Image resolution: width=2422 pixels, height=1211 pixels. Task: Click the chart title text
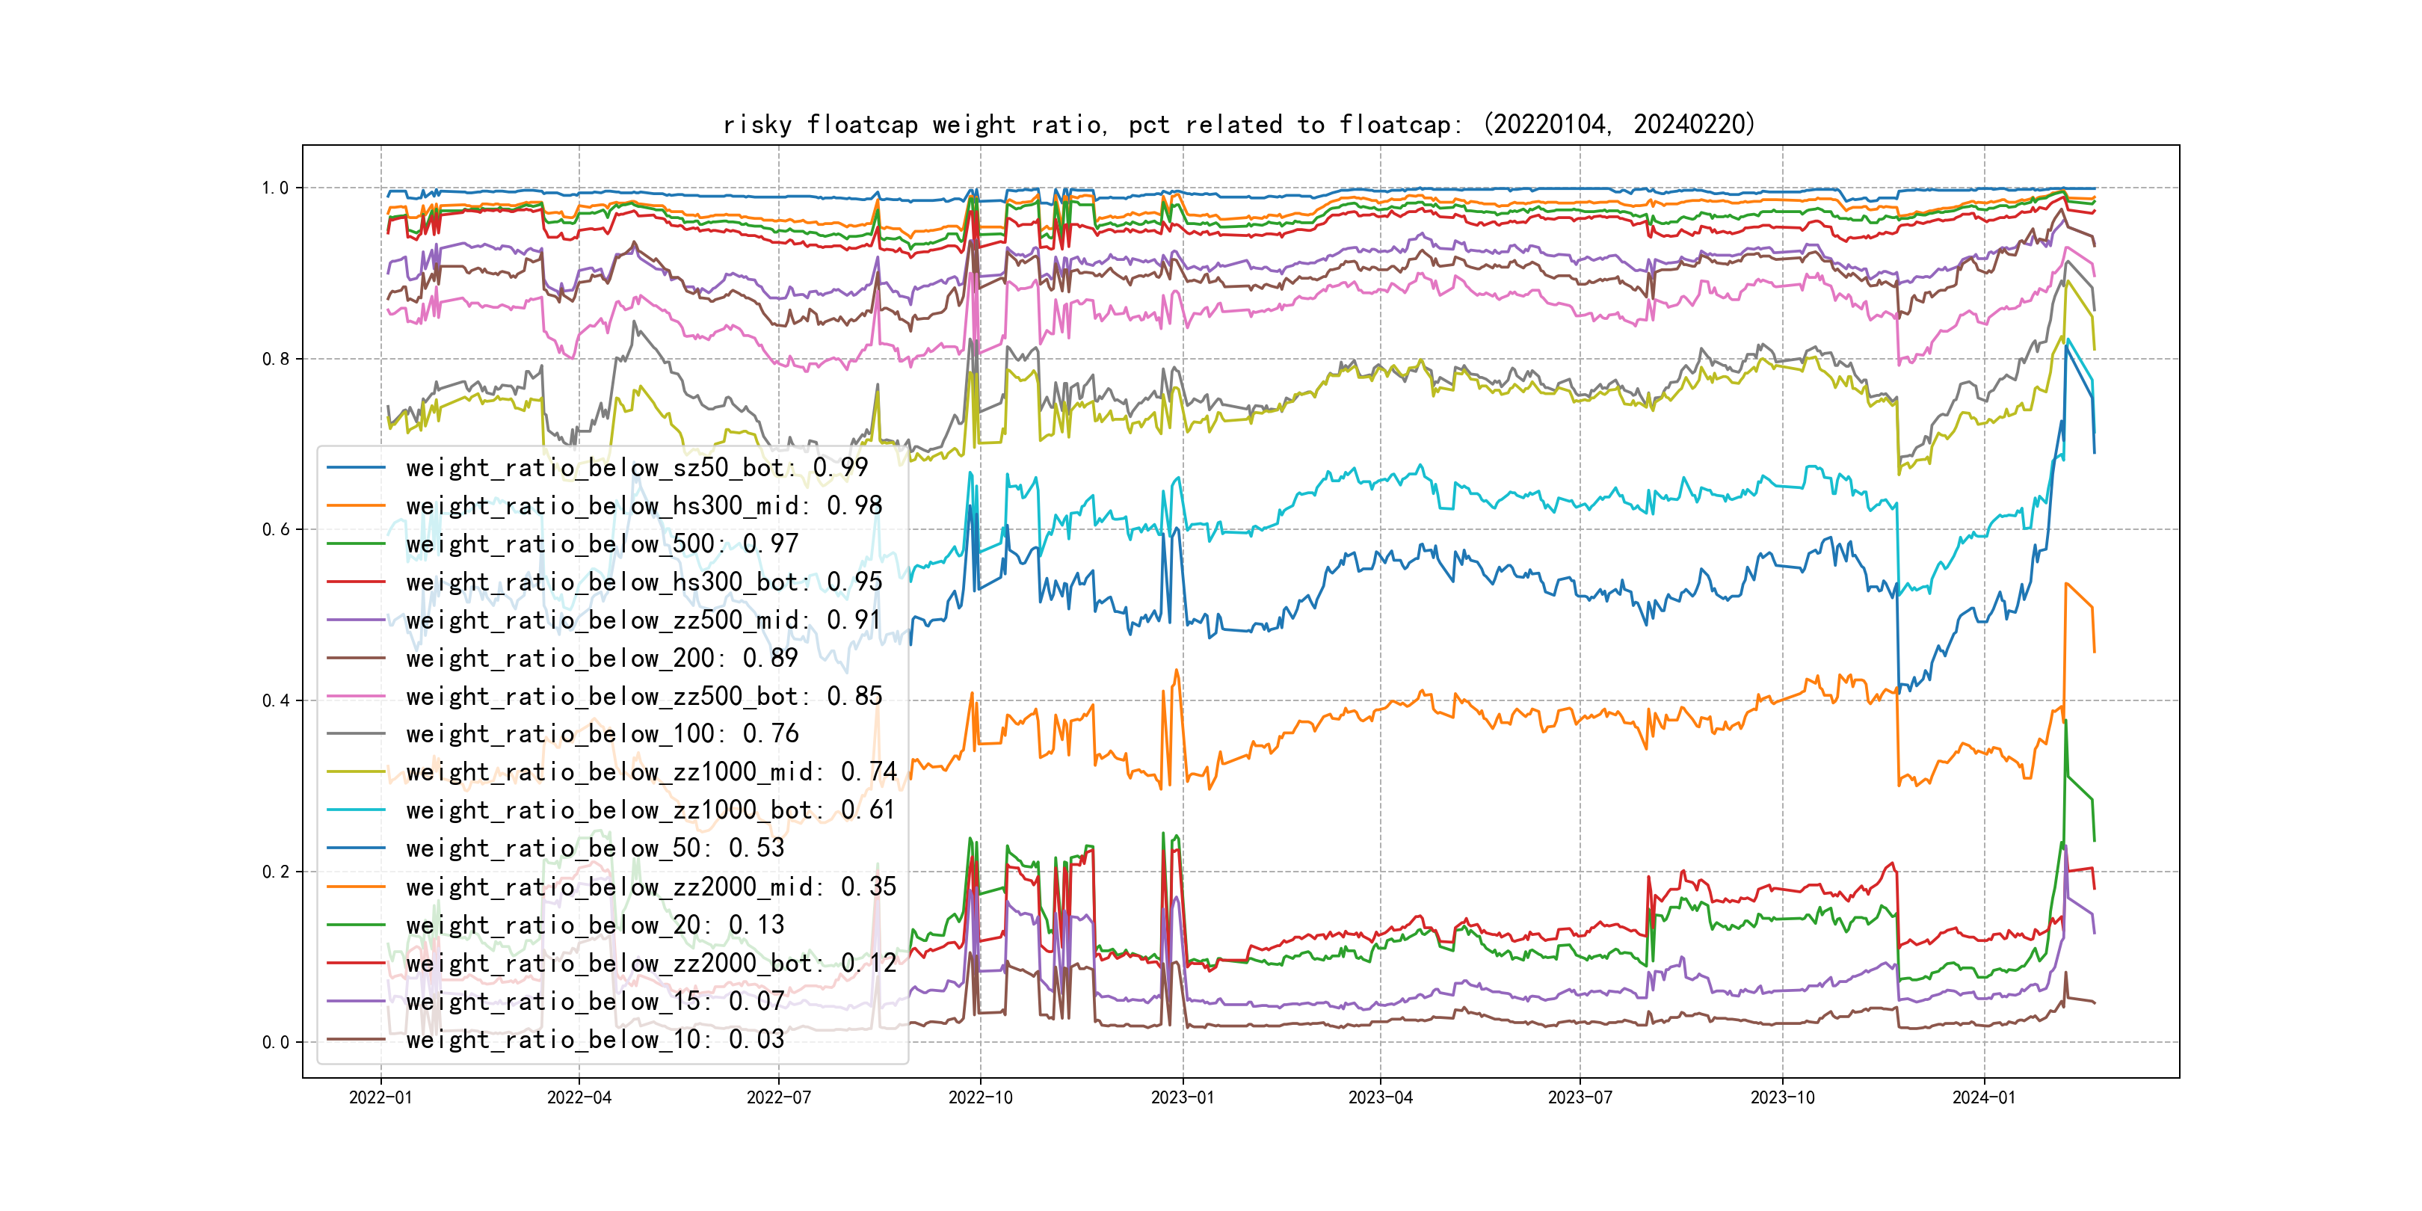1238,124
